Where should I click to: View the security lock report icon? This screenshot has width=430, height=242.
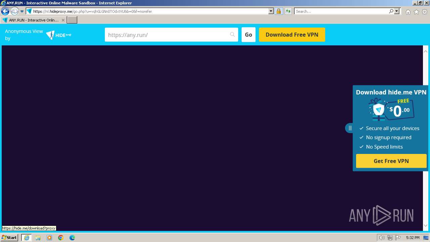coord(278,11)
